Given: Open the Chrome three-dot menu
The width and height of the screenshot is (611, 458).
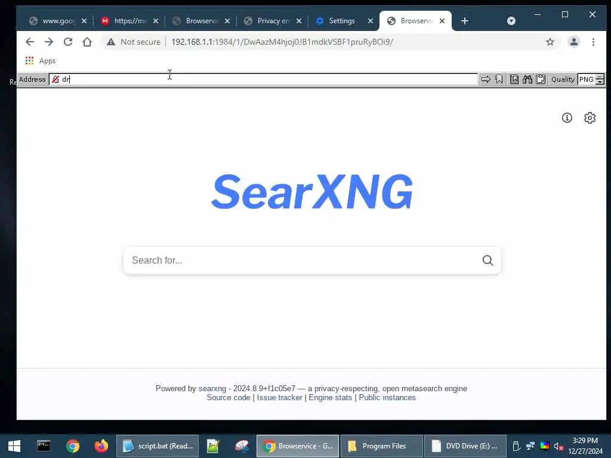Looking at the screenshot, I should coord(593,42).
